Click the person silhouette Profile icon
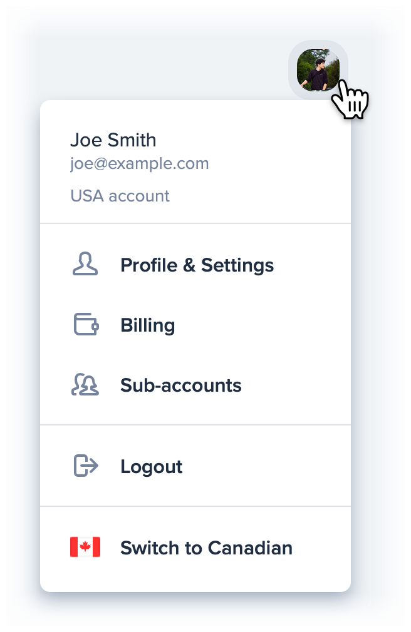Image resolution: width=411 pixels, height=632 pixels. click(85, 264)
